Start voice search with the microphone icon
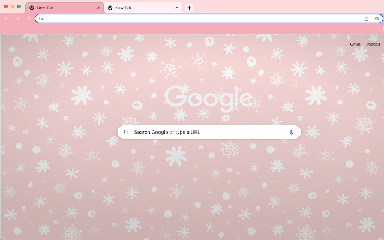Screen dimensions: 384x240 tap(291, 132)
